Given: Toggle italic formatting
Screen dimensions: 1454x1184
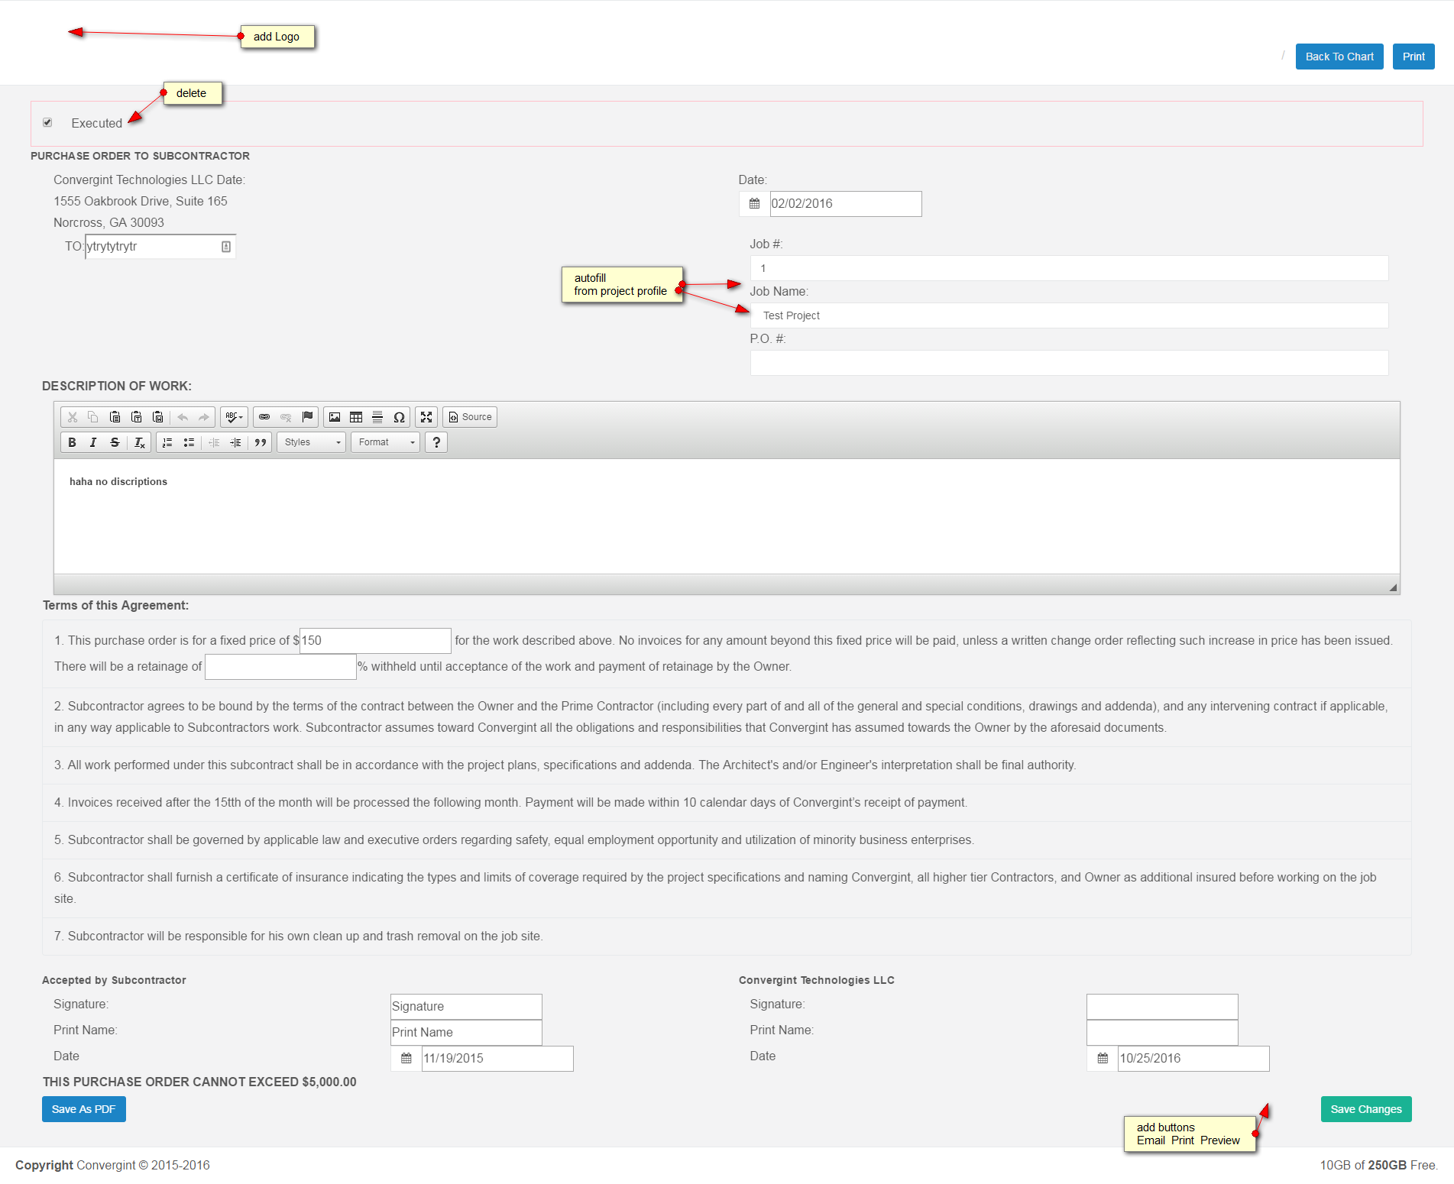Looking at the screenshot, I should [93, 442].
